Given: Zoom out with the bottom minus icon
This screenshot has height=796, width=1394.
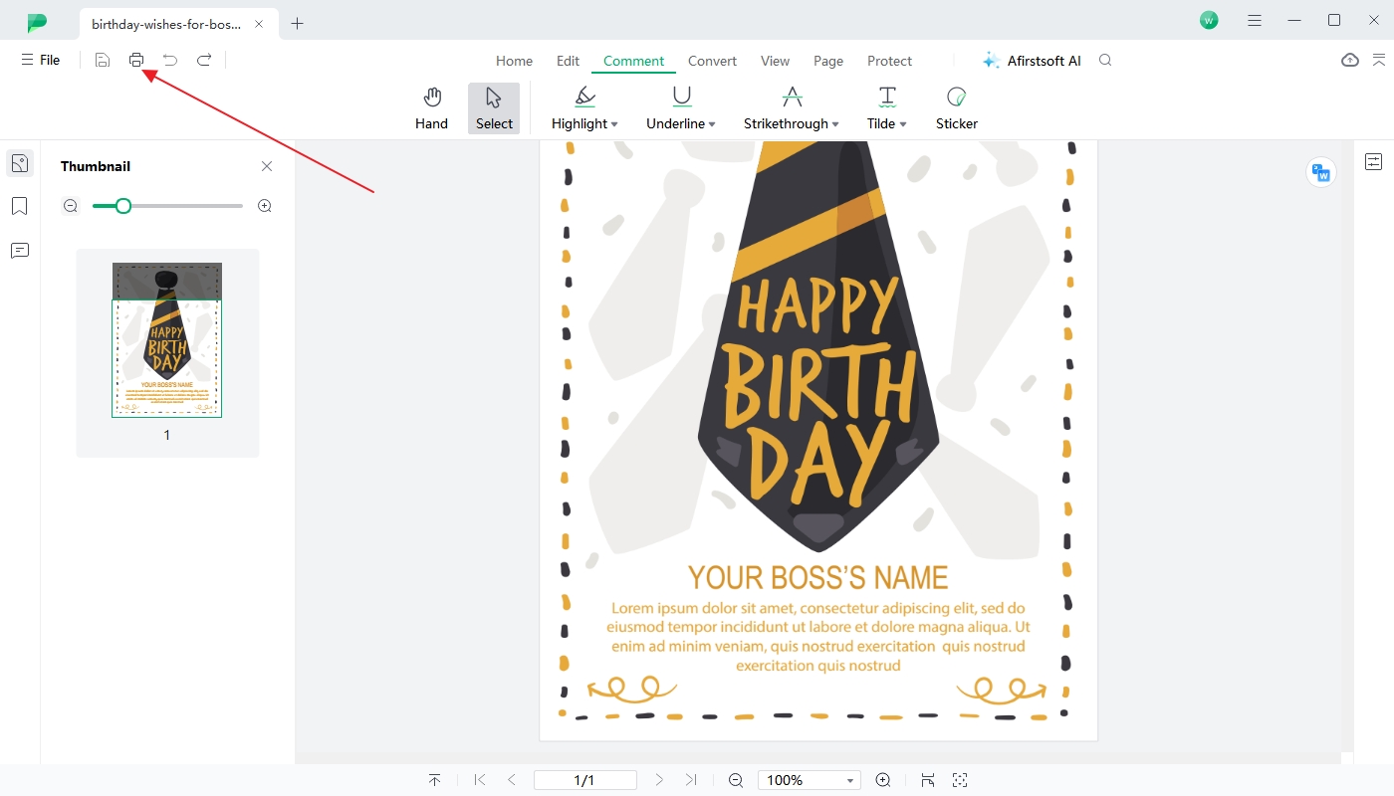Looking at the screenshot, I should [x=736, y=780].
